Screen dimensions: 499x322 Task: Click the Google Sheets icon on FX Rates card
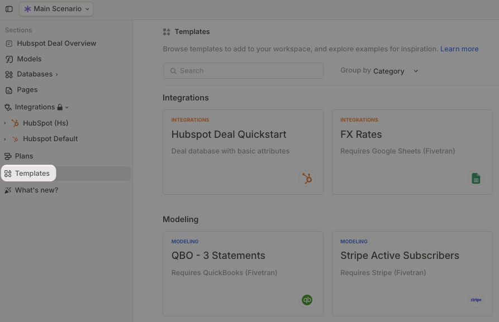click(476, 178)
